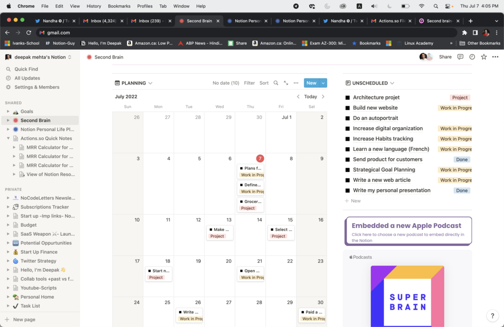Viewport: 504px width, 327px height.
Task: Open Chrome Bookmarks menu
Action: click(x=119, y=6)
